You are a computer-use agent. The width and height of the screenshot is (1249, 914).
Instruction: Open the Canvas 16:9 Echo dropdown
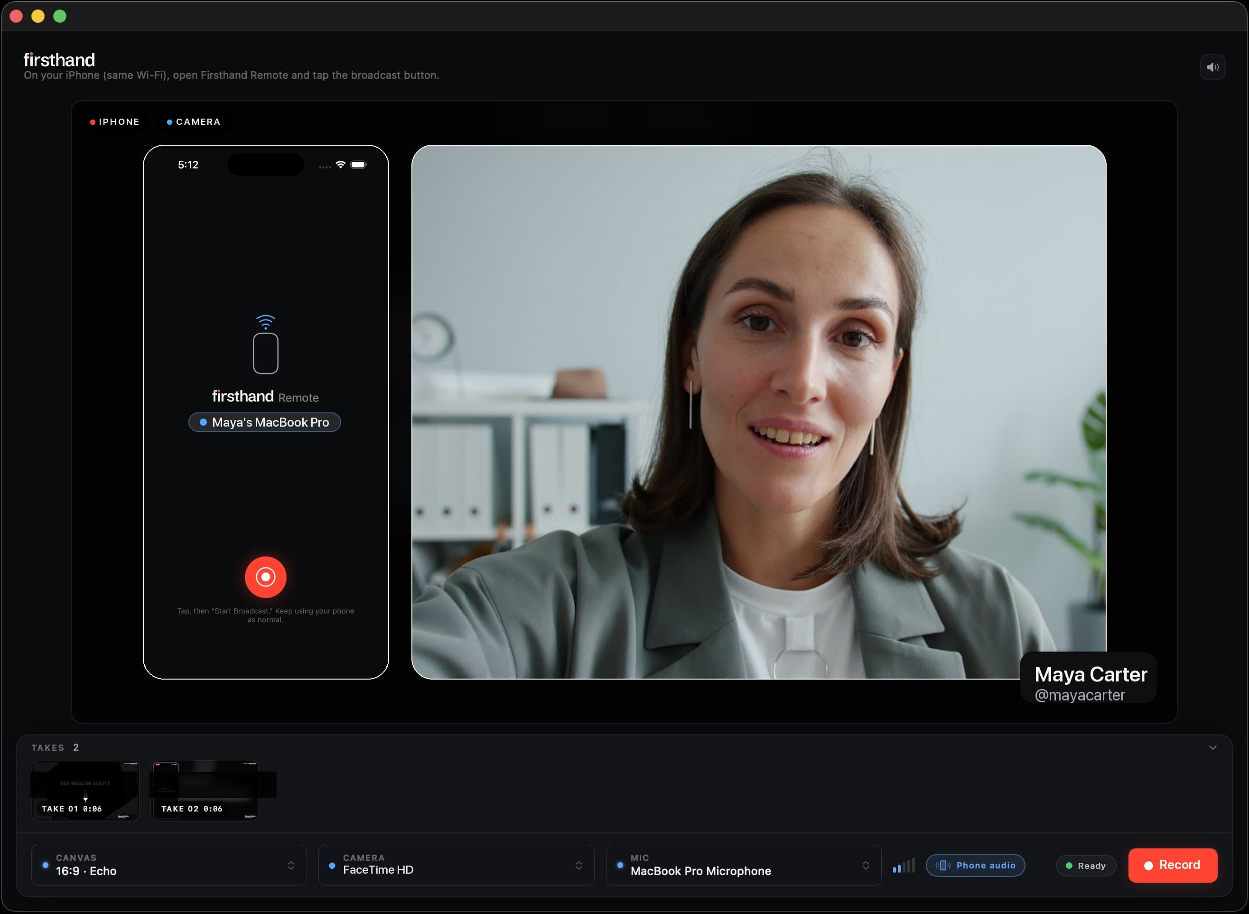pos(169,865)
